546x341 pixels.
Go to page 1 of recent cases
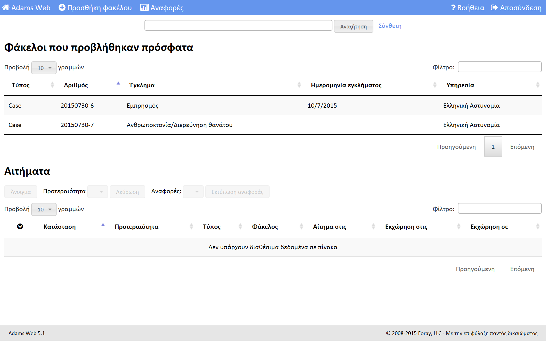coord(493,147)
